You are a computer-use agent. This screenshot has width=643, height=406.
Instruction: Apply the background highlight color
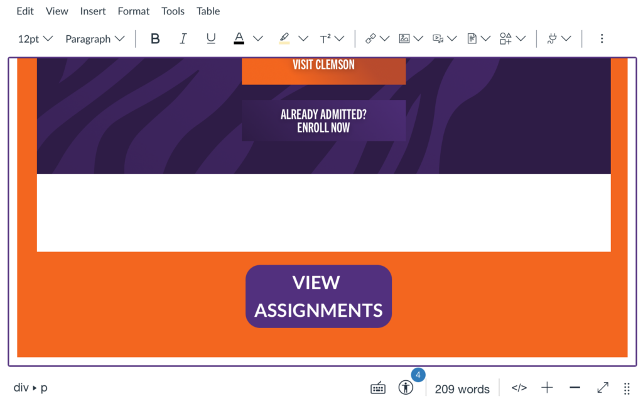284,38
